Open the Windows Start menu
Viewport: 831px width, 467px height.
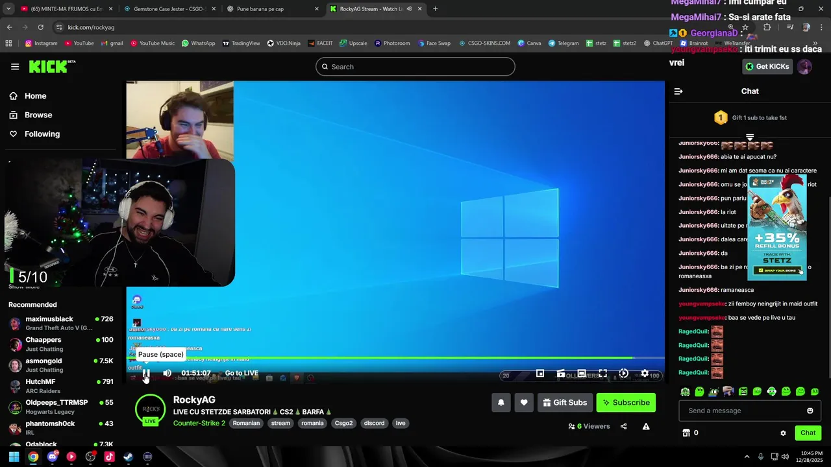[14, 457]
